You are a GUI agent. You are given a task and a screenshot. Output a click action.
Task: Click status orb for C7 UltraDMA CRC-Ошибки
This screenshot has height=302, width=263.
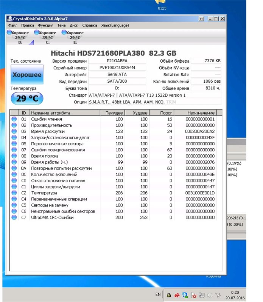(x=14, y=217)
